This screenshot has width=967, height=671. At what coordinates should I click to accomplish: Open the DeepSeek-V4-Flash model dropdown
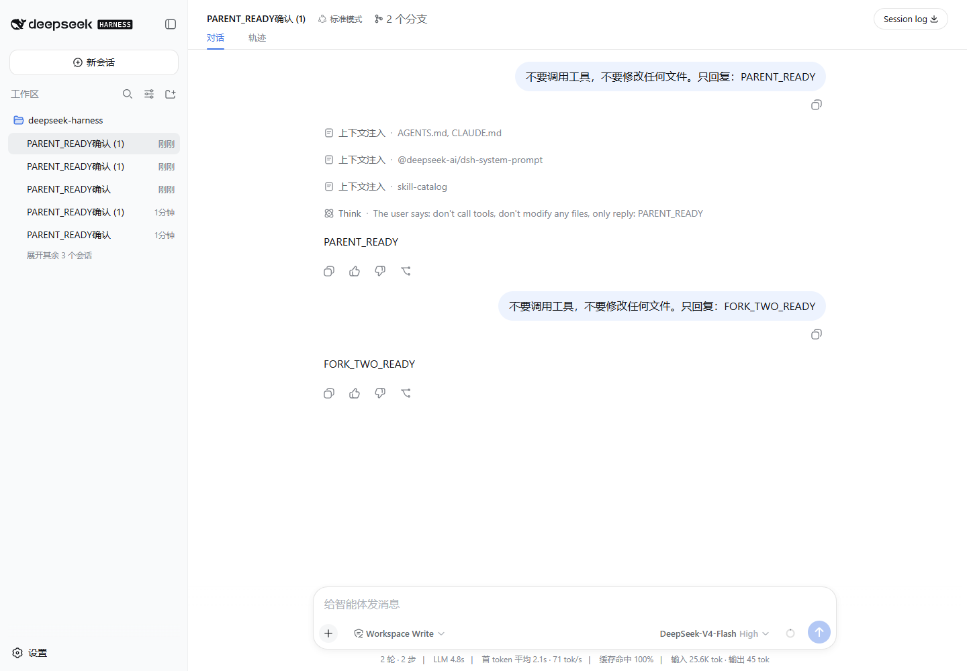coord(715,633)
